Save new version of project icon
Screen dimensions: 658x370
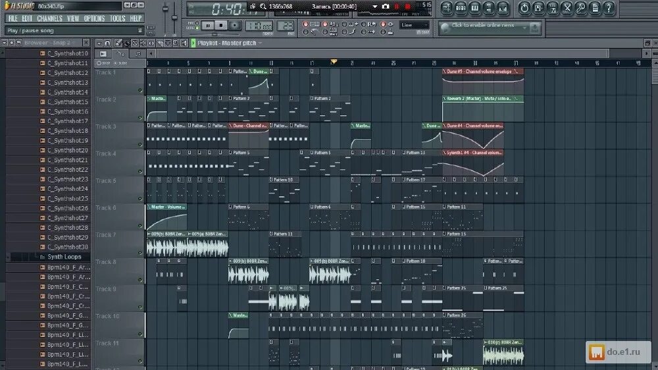click(538, 8)
